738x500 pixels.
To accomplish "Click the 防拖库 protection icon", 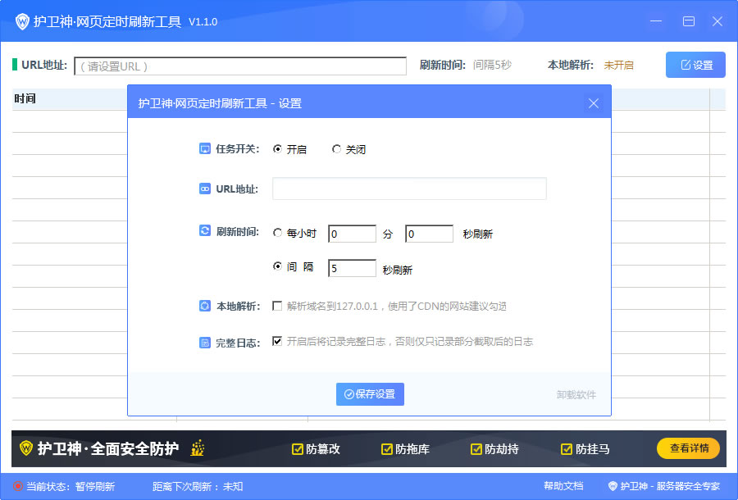I will tap(385, 448).
